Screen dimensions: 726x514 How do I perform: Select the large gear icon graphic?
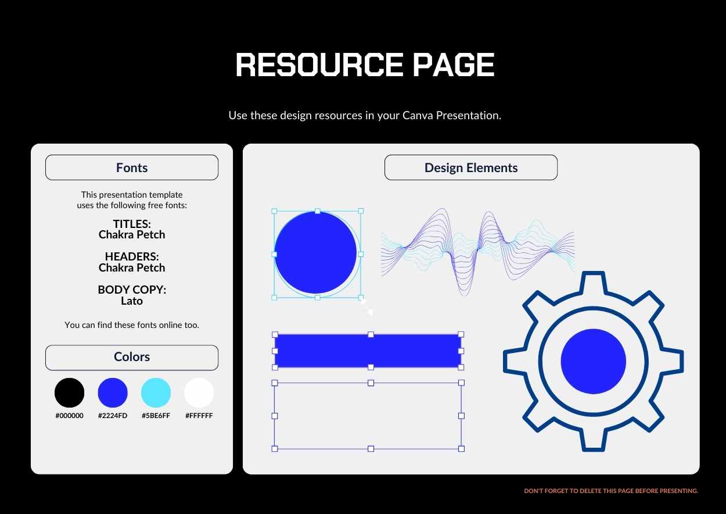(593, 361)
